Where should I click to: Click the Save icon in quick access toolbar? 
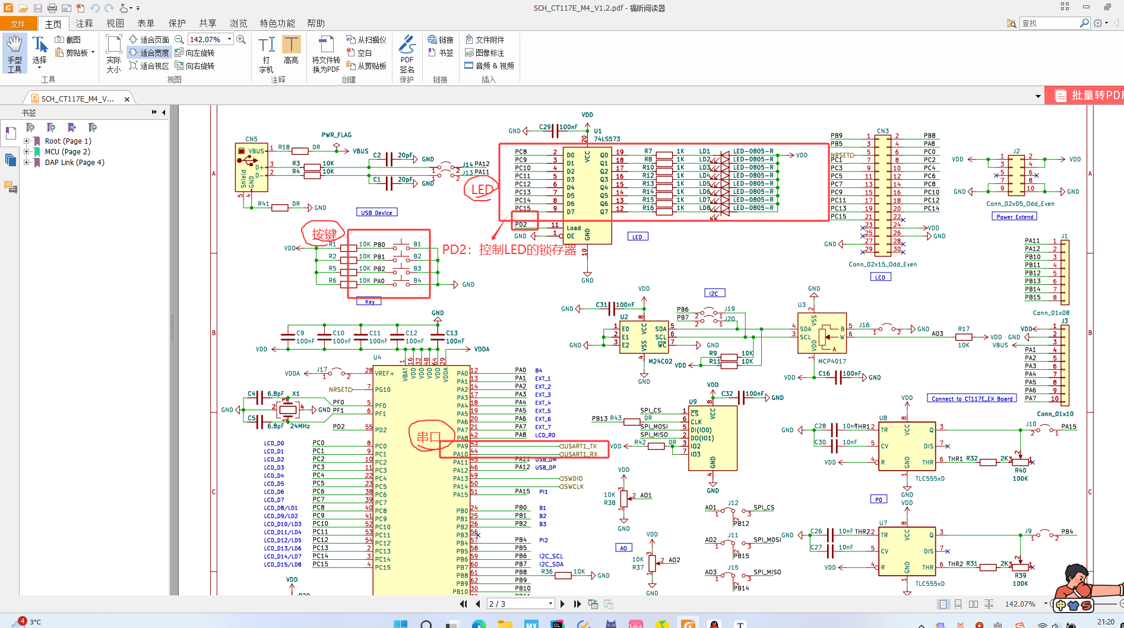37,8
